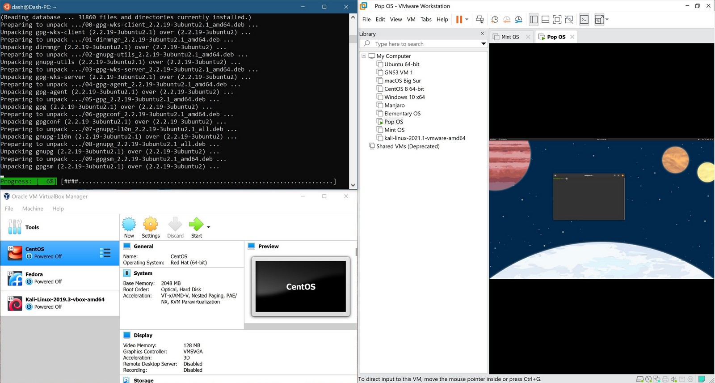Screen dimensions: 715x383
Task: Collapse the My Computer tree node
Action: click(x=364, y=56)
